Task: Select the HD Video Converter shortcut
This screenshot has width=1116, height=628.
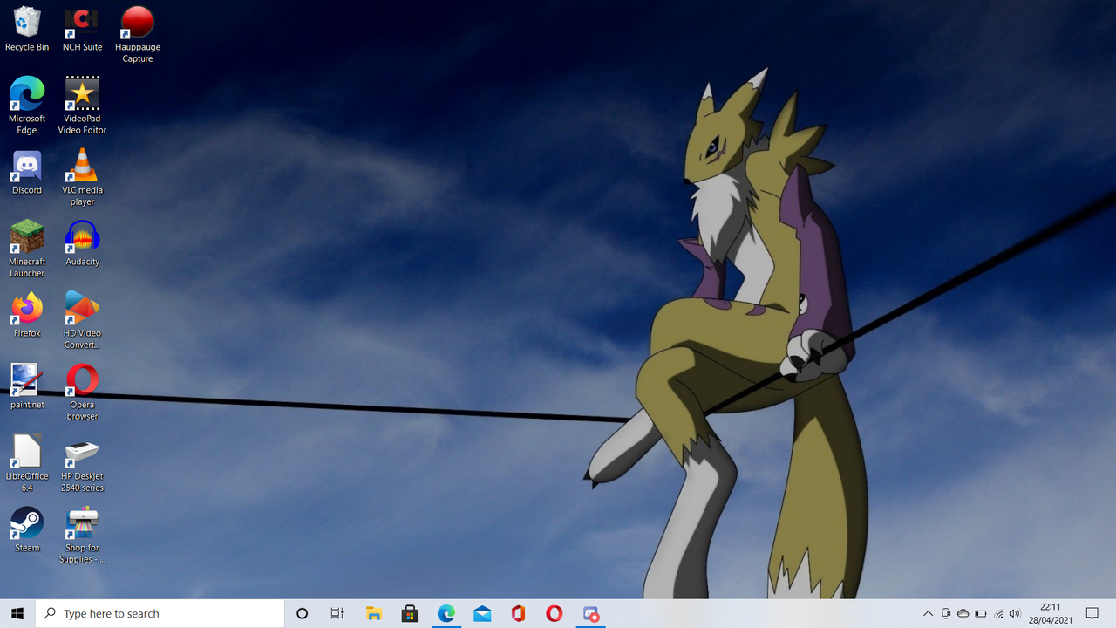Action: pyautogui.click(x=82, y=320)
